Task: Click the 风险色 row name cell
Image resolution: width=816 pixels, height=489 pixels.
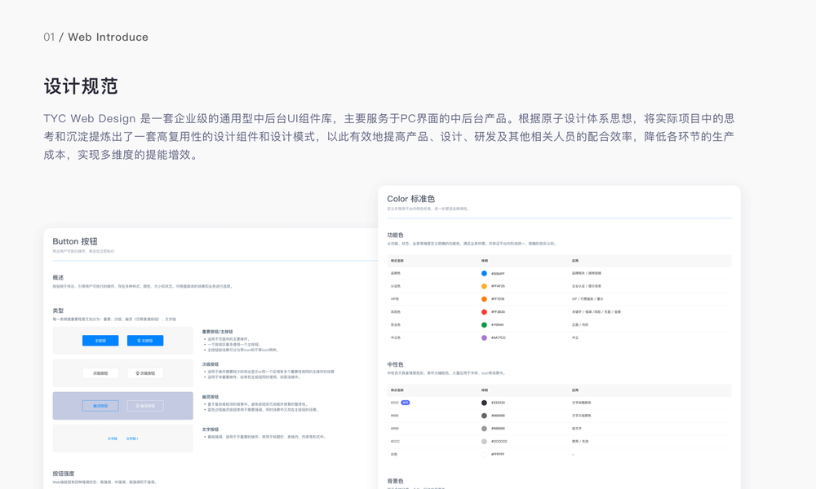Action: coord(396,312)
